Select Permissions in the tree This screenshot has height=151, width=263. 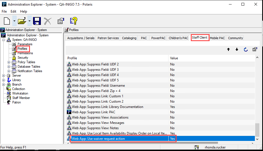25,53
